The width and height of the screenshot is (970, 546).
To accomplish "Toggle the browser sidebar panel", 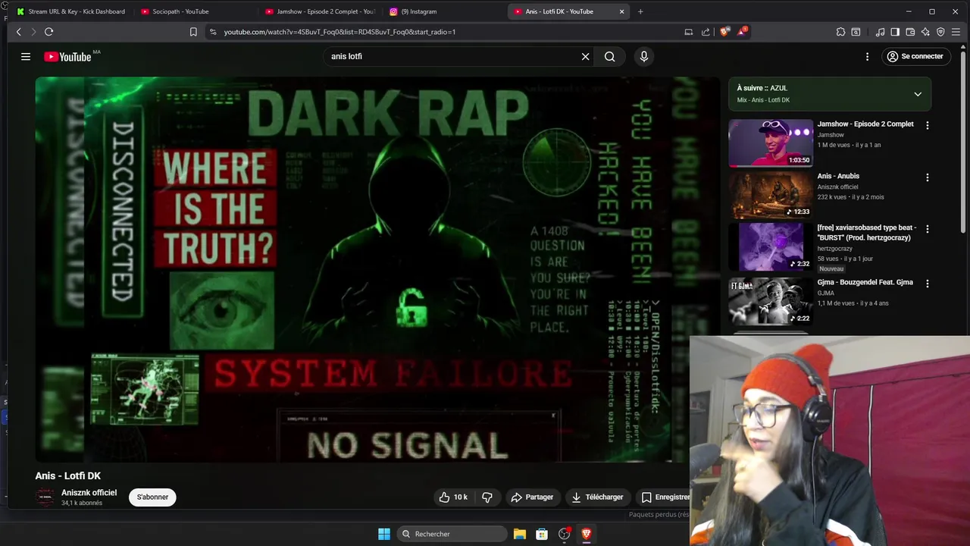I will pyautogui.click(x=895, y=32).
